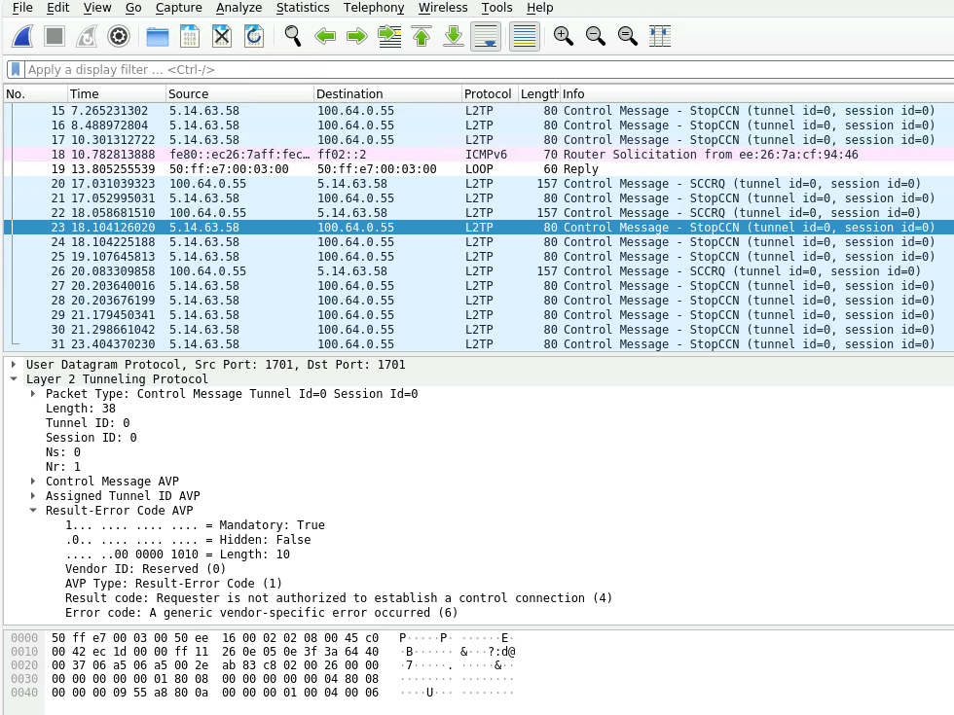This screenshot has height=715, width=954.
Task: Click the open capture file folder icon
Action: click(x=158, y=37)
